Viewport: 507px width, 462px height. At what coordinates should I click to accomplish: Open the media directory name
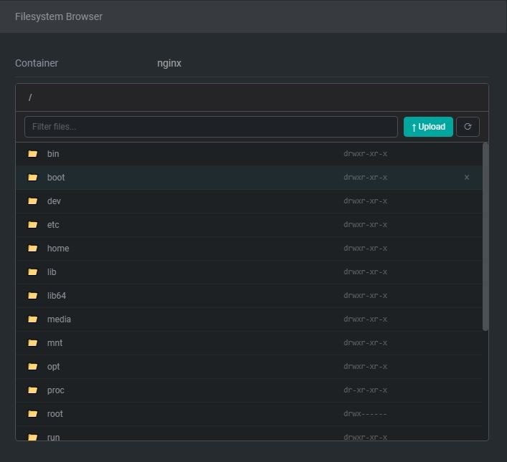click(59, 319)
